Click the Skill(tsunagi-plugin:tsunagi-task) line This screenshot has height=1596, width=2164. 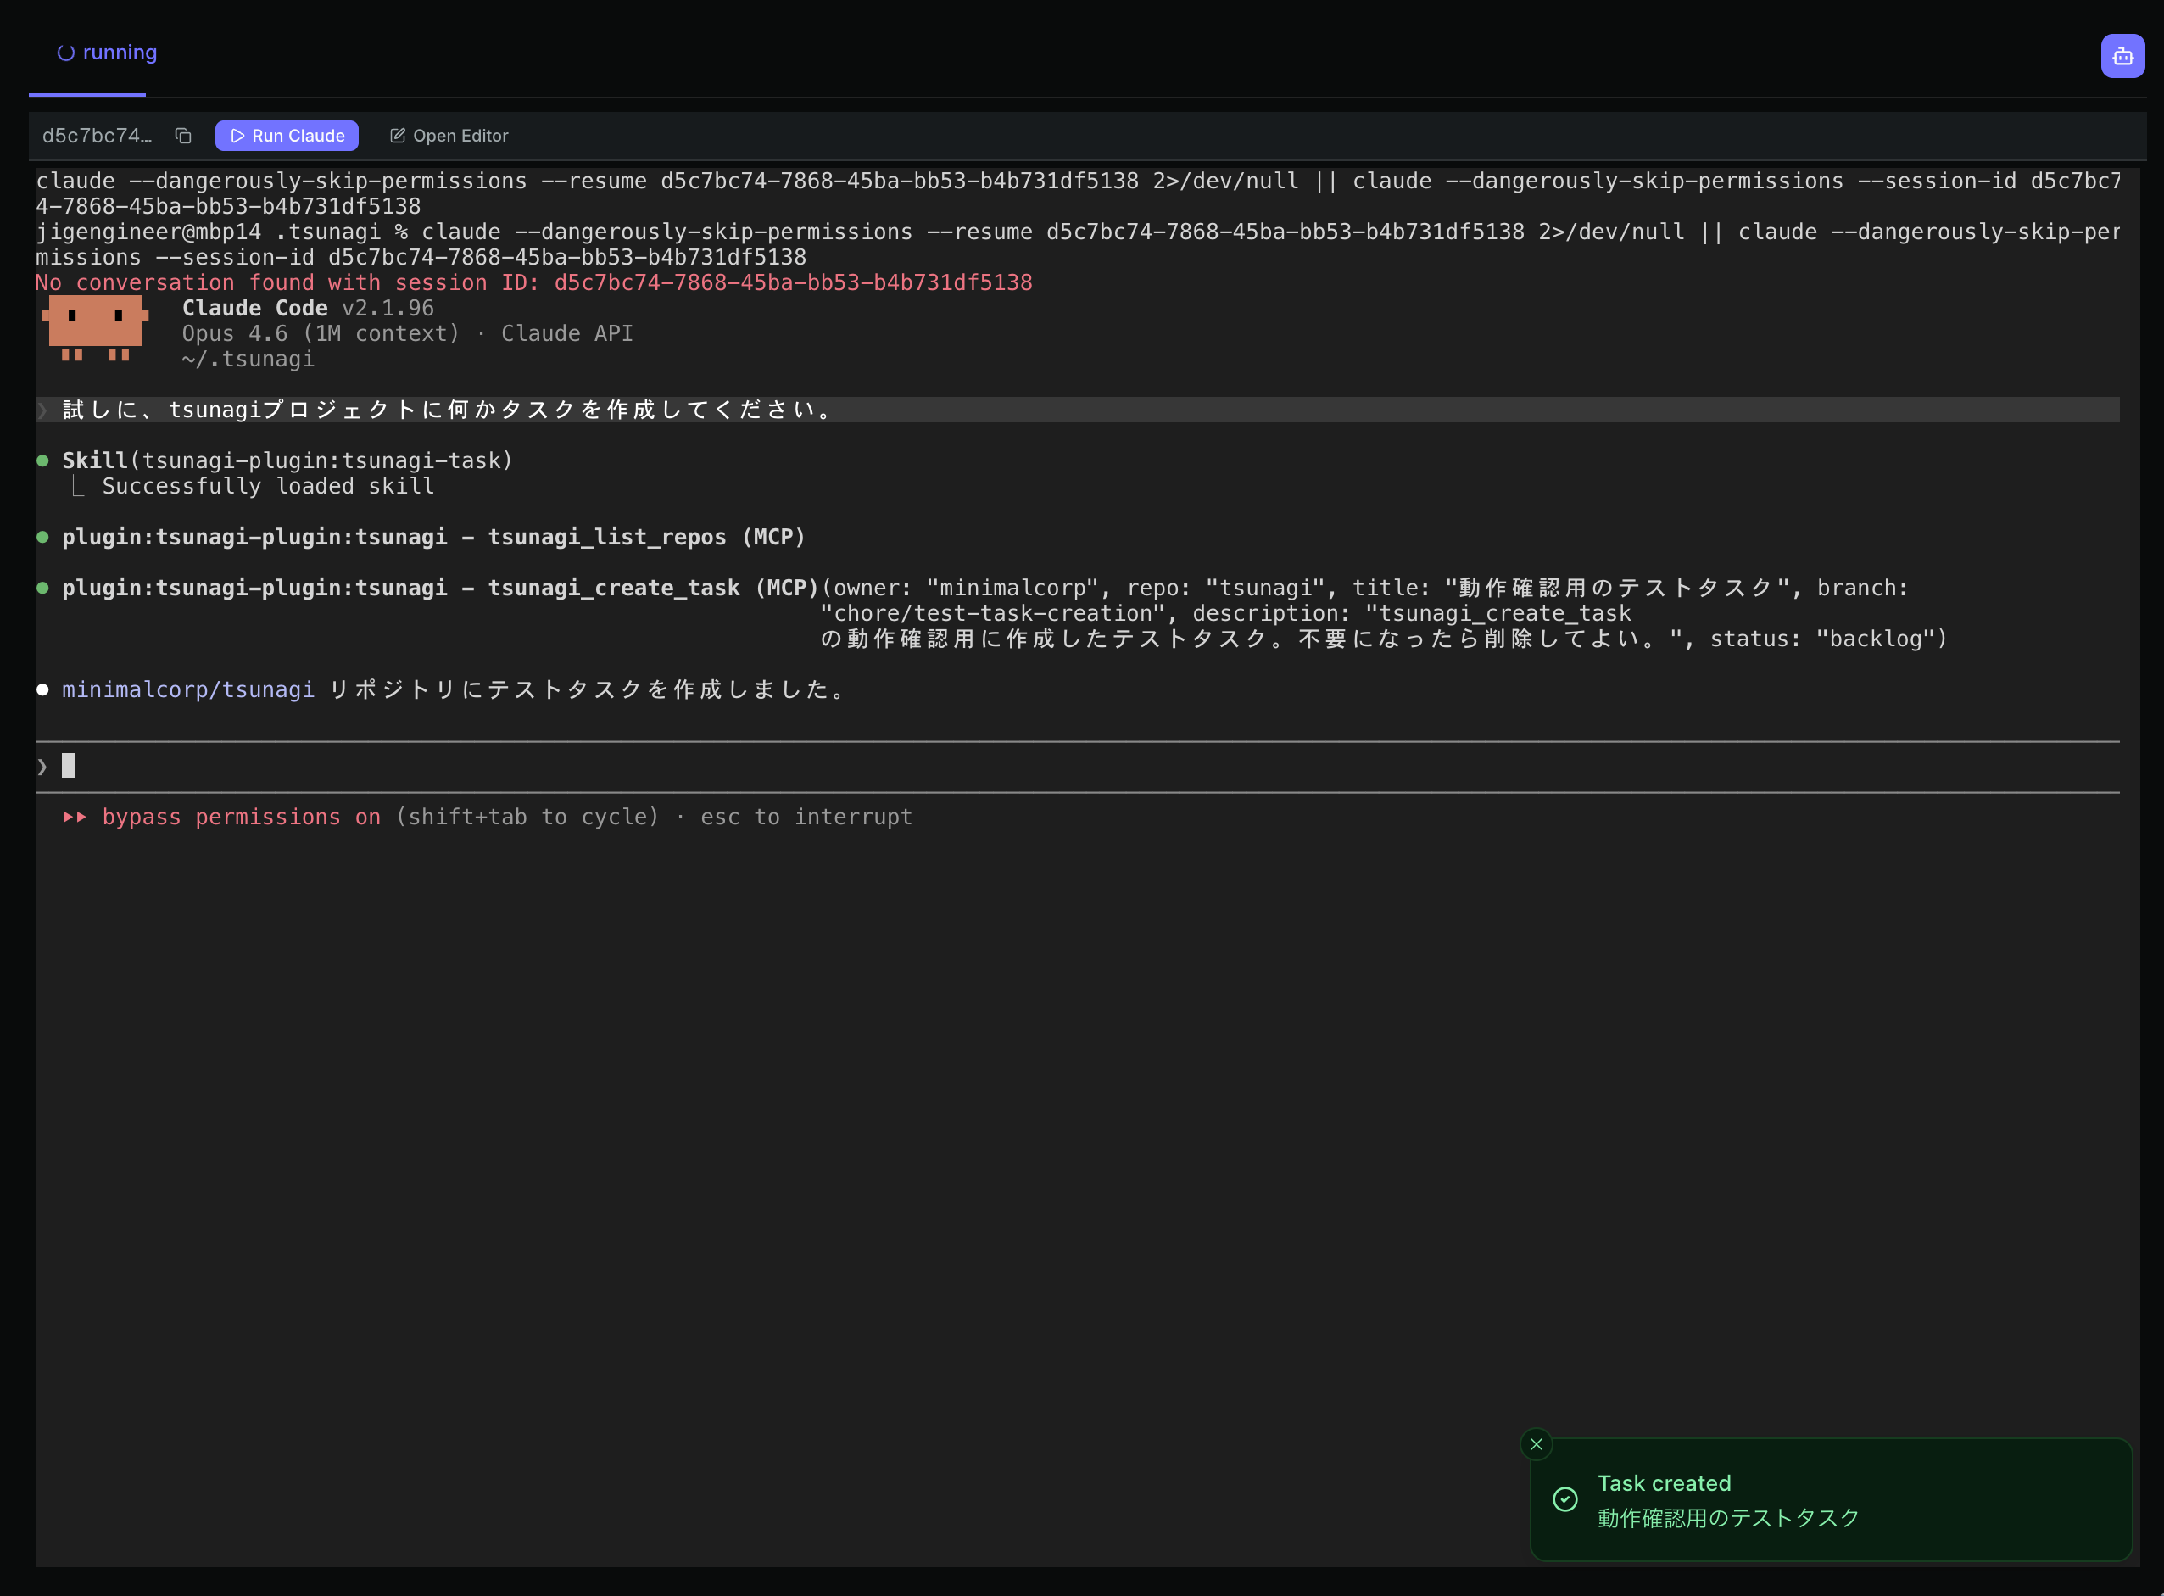point(287,460)
